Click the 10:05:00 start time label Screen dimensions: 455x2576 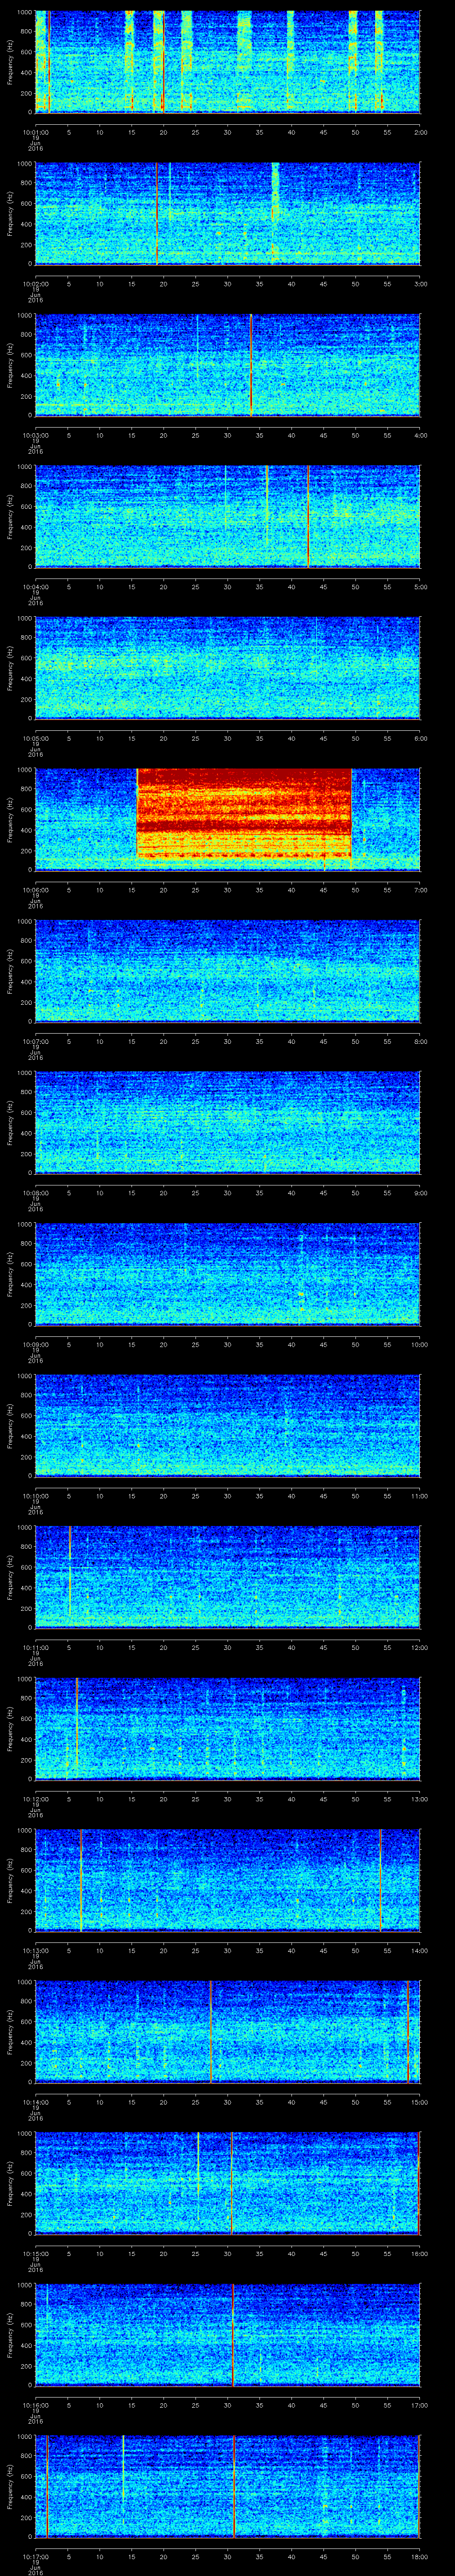point(35,737)
